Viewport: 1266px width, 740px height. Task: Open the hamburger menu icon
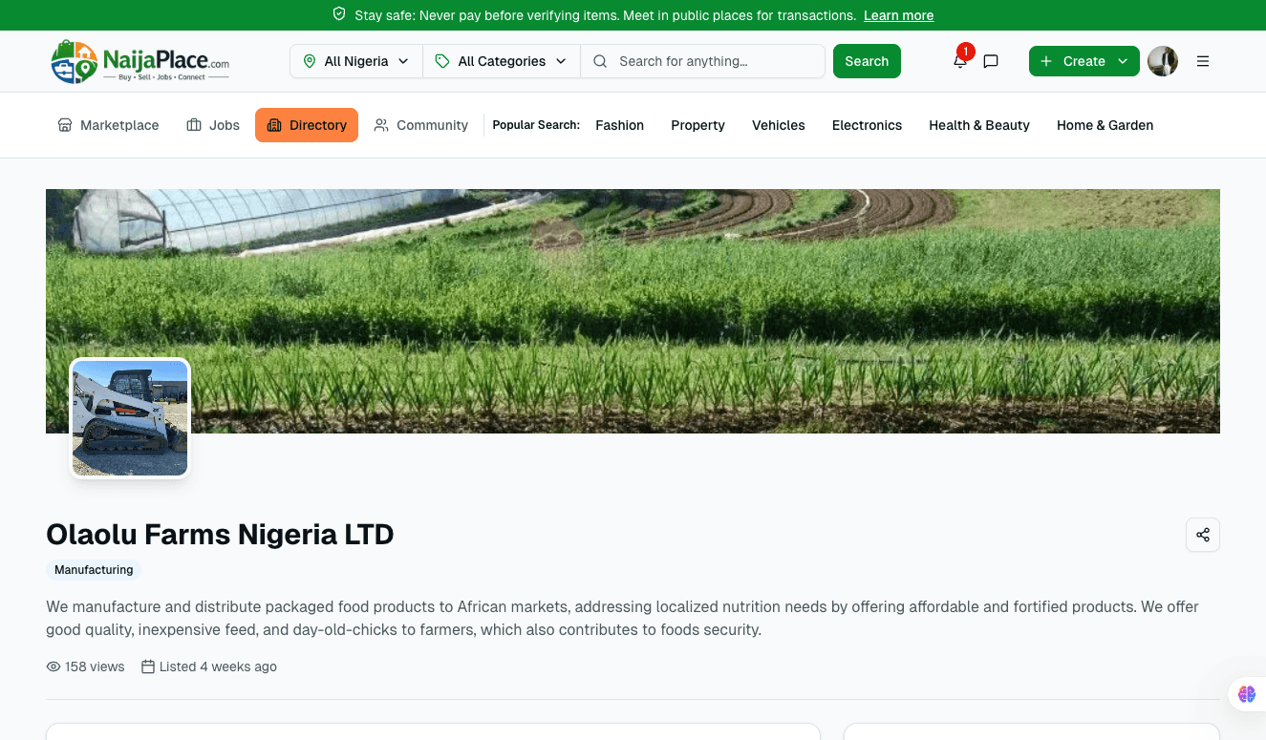click(x=1203, y=61)
